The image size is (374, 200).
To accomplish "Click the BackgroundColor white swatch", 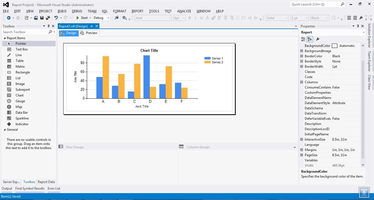I will 335,46.
